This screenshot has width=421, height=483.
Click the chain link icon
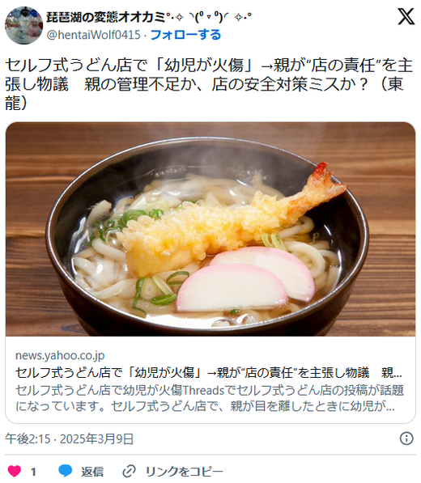[x=129, y=472]
